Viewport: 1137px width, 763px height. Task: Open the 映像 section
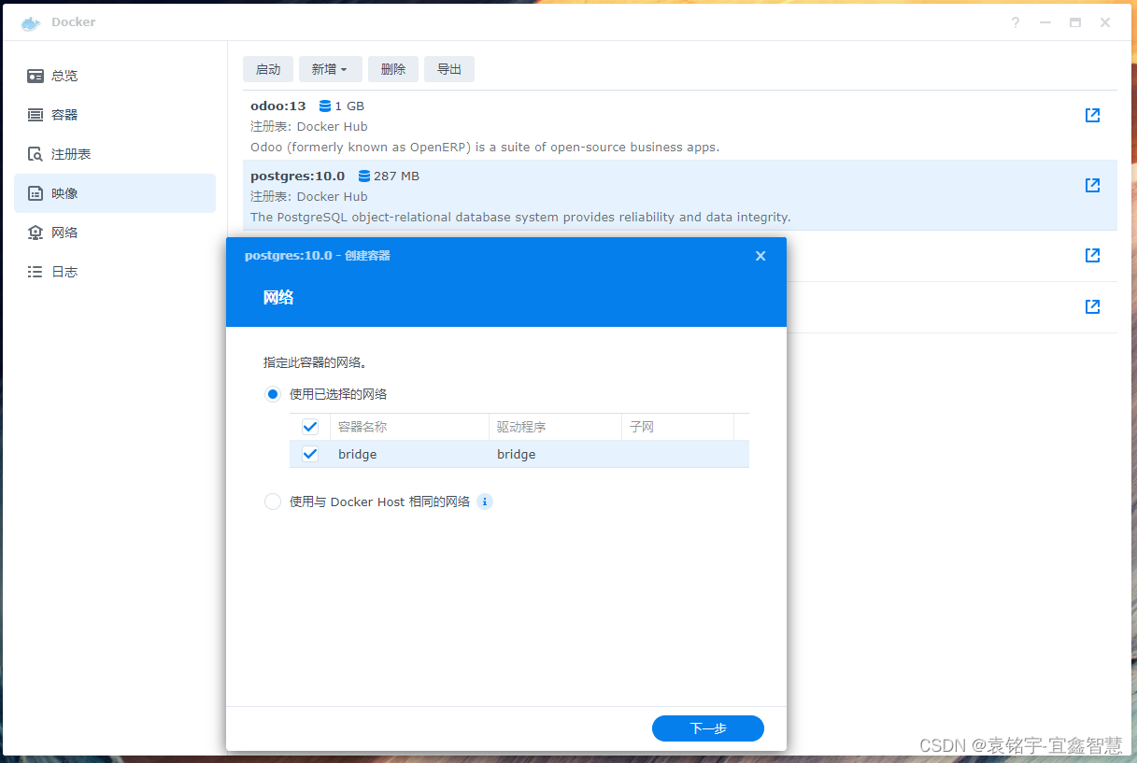(115, 193)
